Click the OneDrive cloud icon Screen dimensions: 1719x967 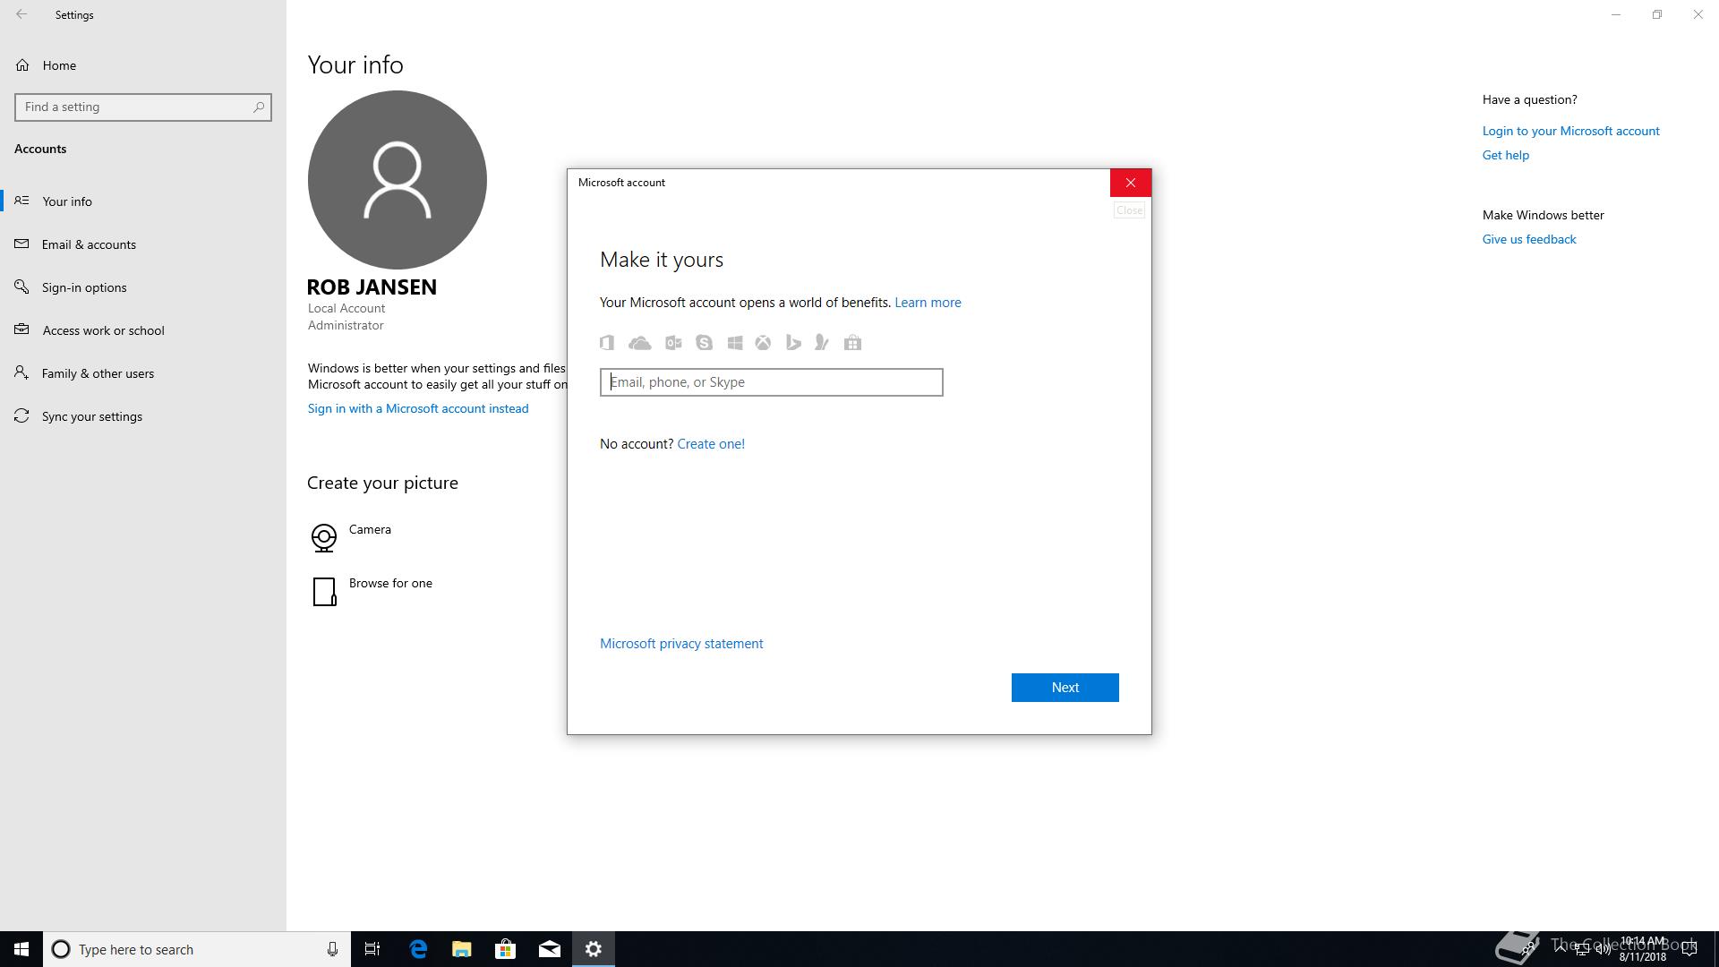pos(639,343)
